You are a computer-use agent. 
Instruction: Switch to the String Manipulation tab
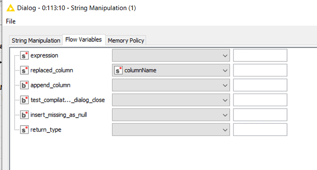pos(36,40)
